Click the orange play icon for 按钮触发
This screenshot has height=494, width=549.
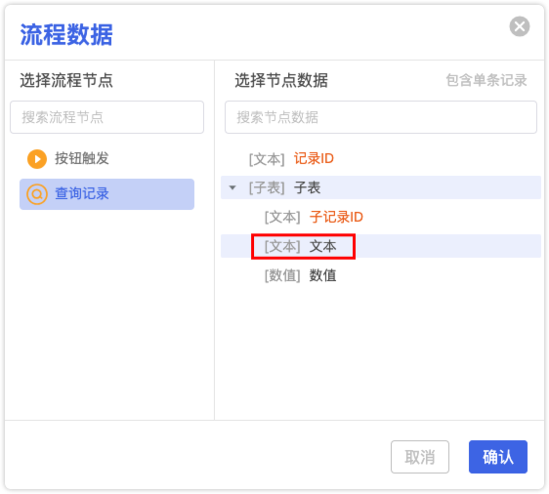coord(37,159)
